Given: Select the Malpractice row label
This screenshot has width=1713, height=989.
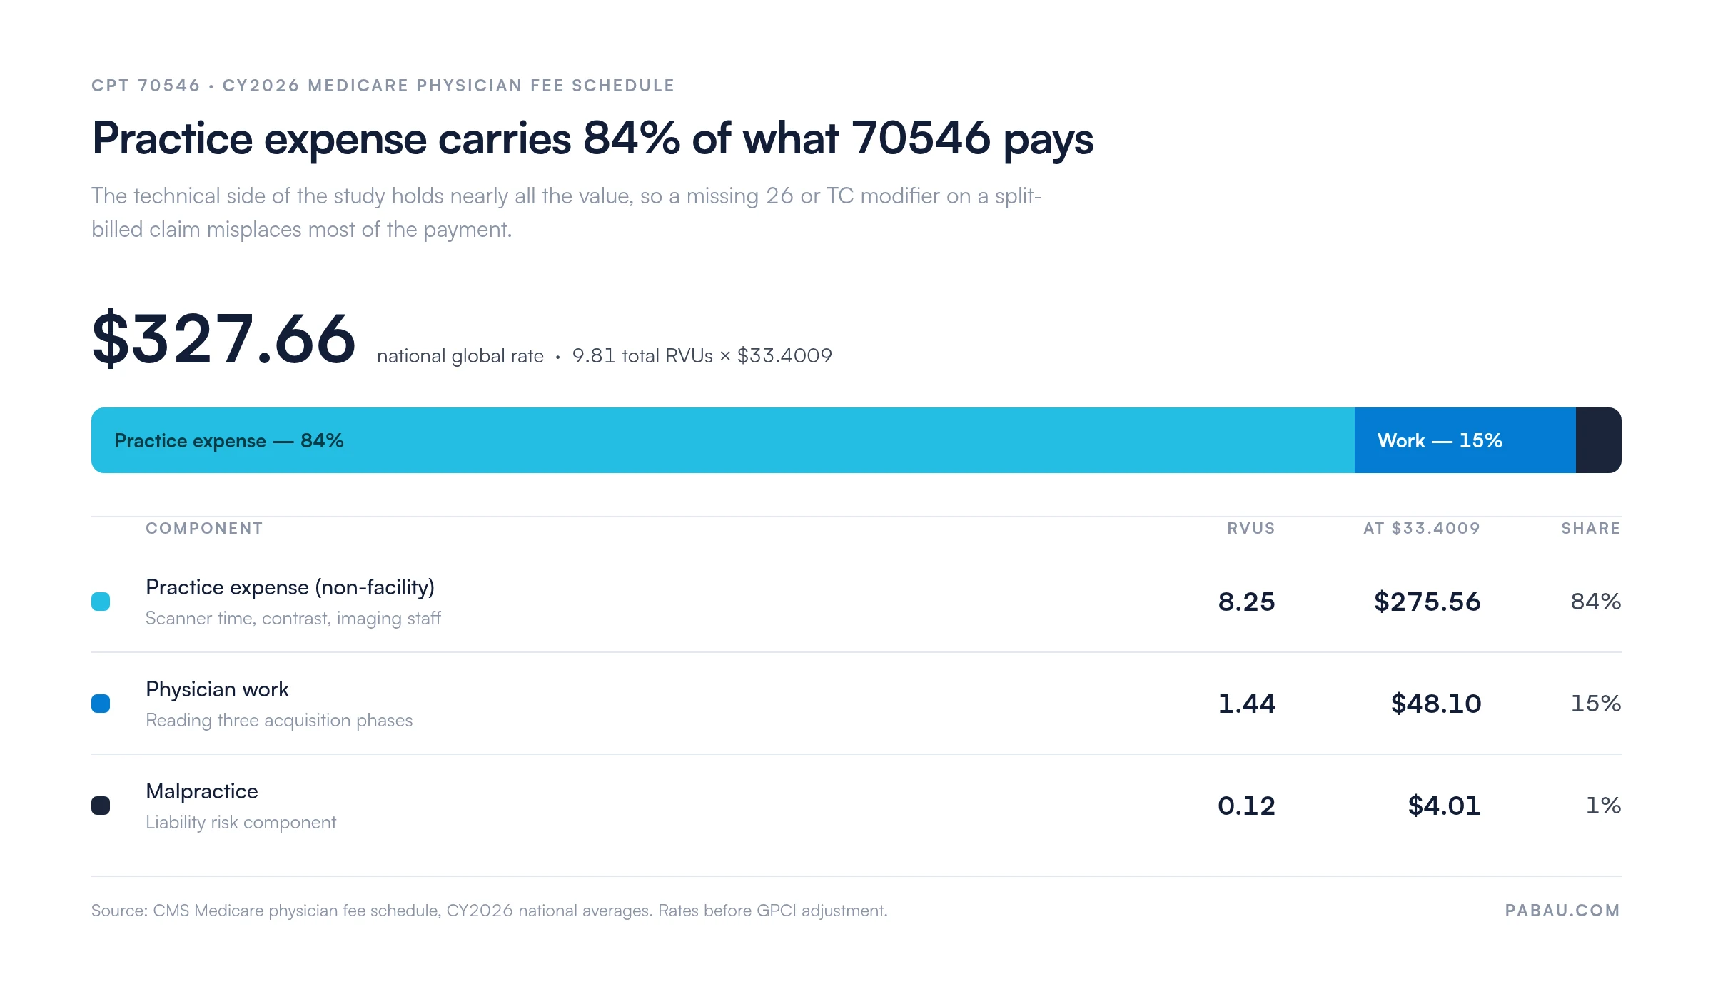Looking at the screenshot, I should (202, 791).
